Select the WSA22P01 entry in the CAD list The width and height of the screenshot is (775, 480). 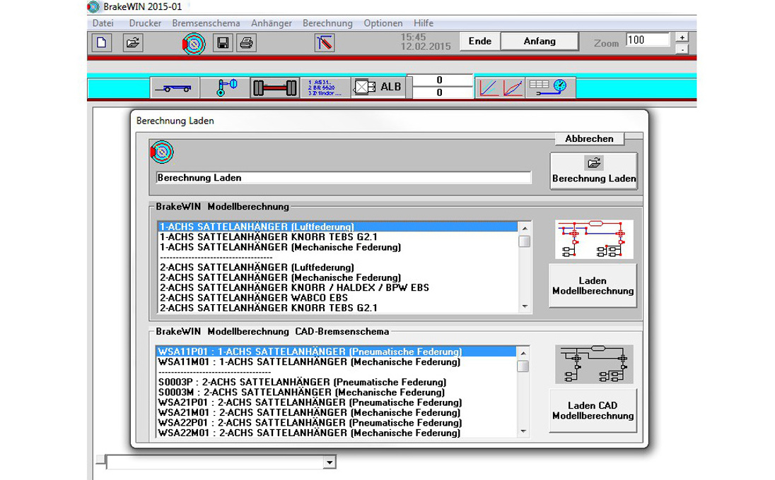click(x=336, y=423)
